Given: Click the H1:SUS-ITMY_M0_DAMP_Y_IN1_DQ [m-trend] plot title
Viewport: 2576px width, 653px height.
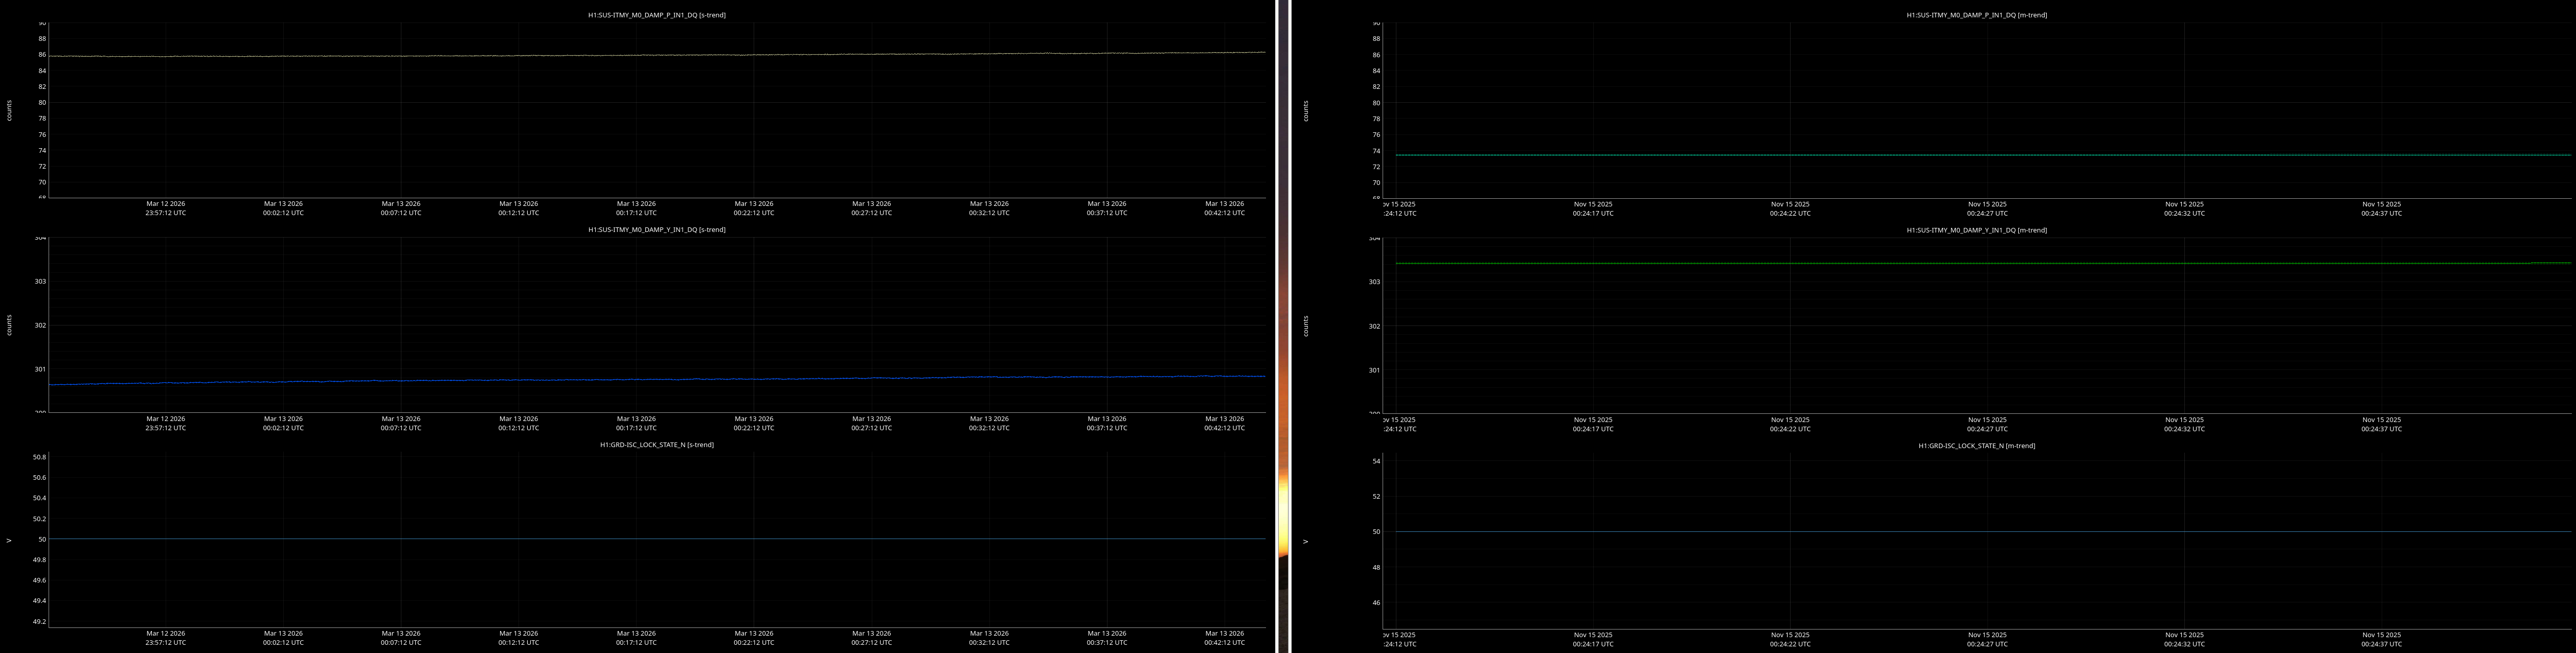Looking at the screenshot, I should tap(1976, 230).
